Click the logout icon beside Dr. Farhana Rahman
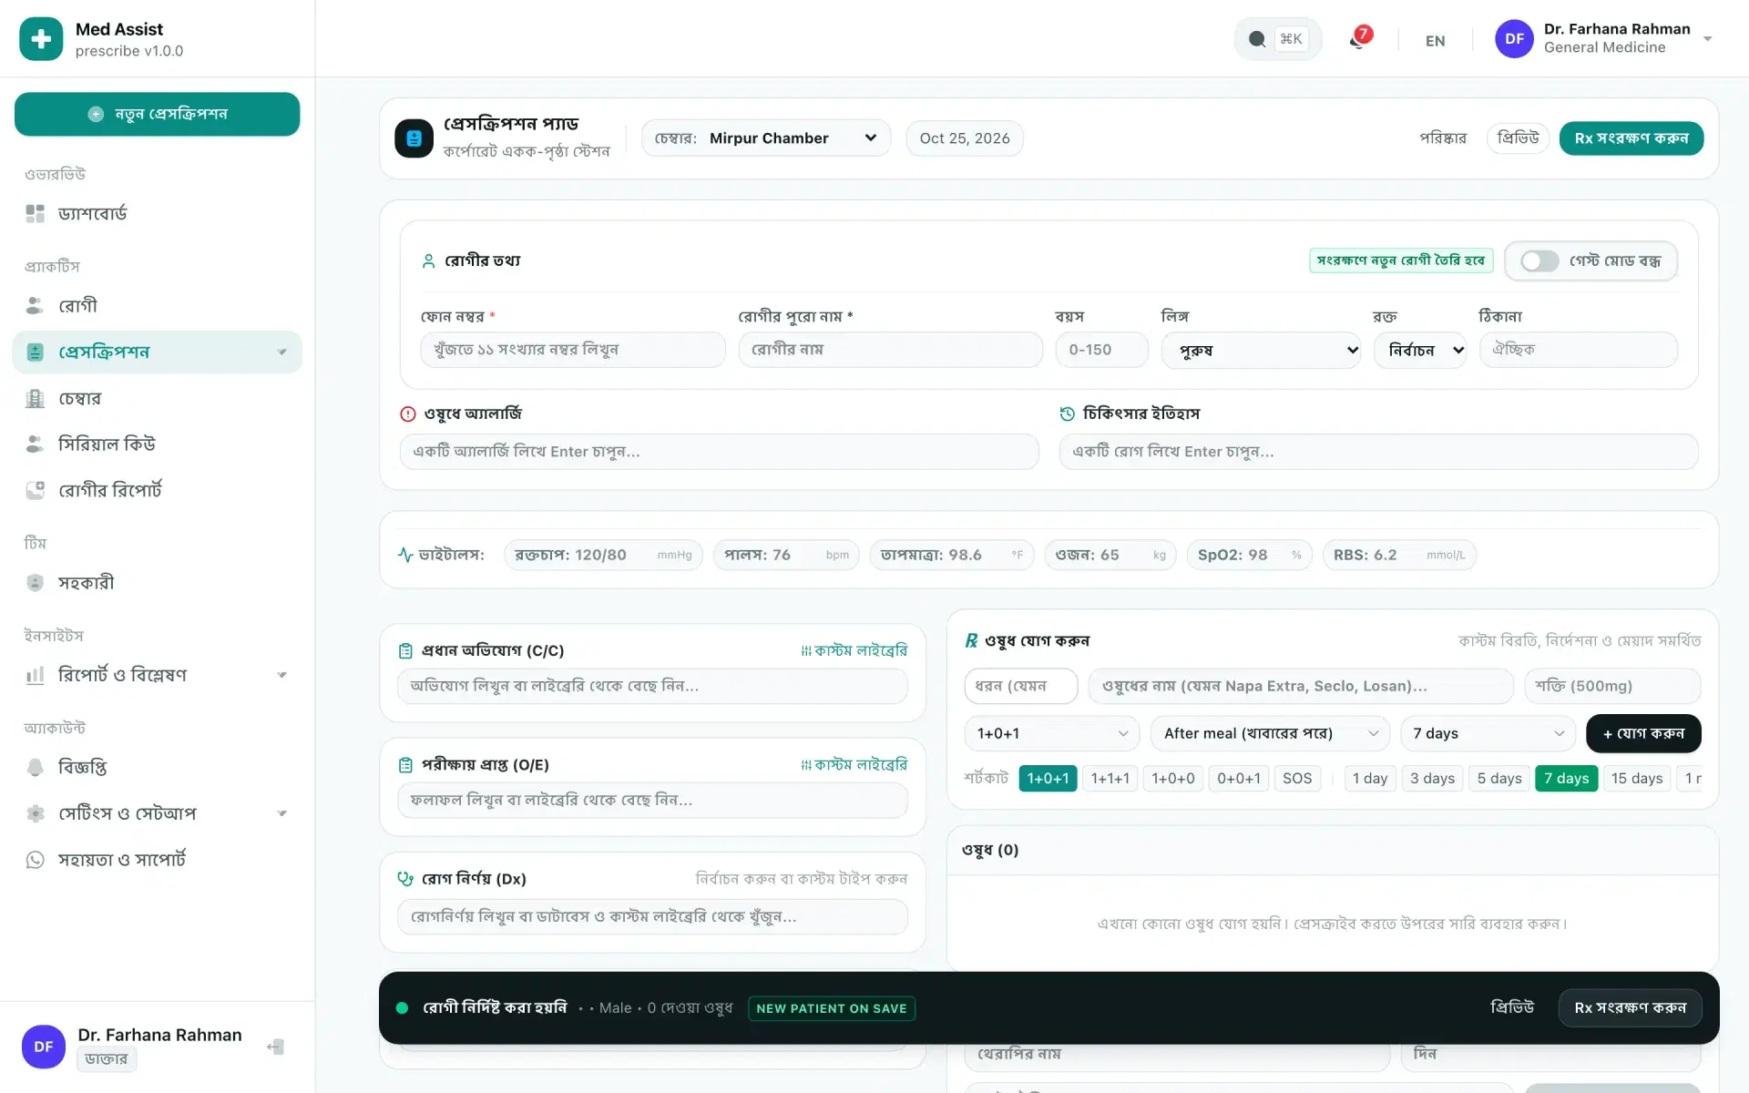Image resolution: width=1749 pixels, height=1093 pixels. (275, 1047)
